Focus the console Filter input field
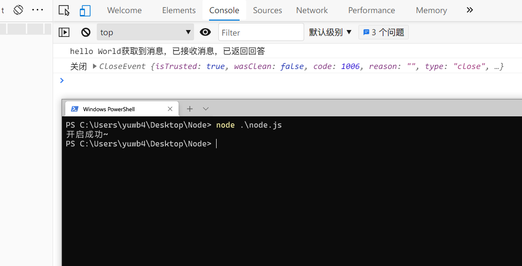522x266 pixels. (261, 32)
